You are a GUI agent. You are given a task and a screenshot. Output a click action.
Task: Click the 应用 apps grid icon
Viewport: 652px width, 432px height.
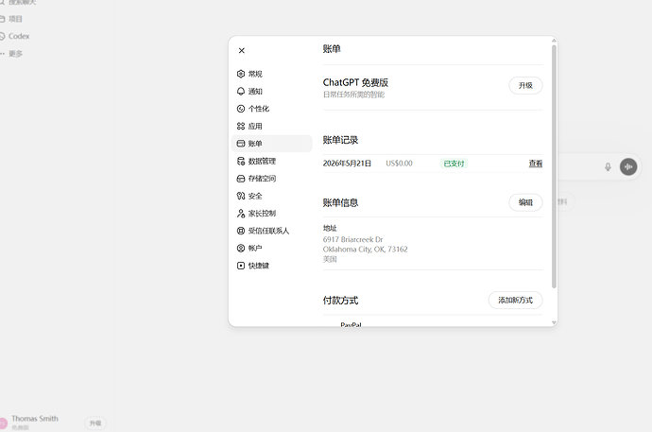(x=241, y=127)
